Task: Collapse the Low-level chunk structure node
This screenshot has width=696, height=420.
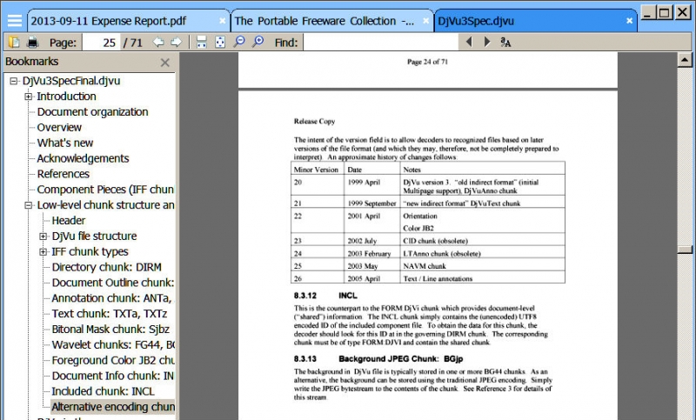Action: pos(29,205)
